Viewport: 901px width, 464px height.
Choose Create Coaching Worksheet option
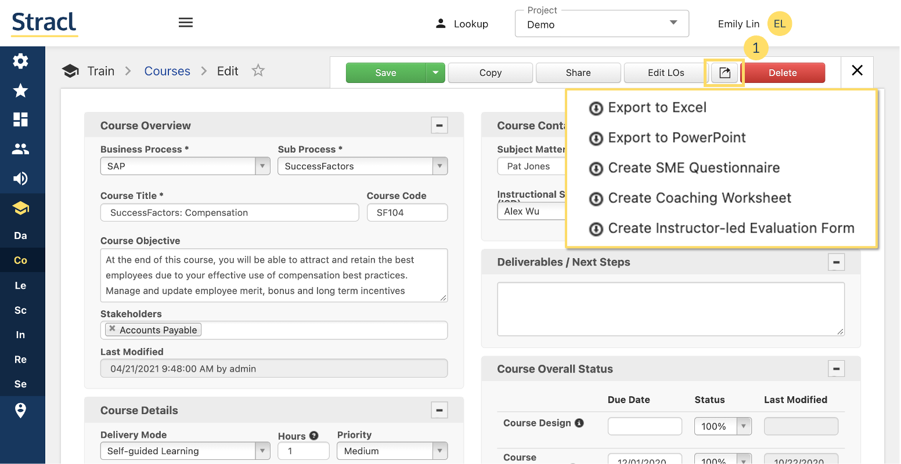click(699, 198)
